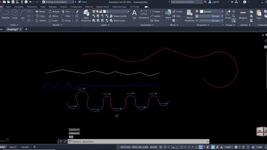The width and height of the screenshot is (267, 150).
Task: Toggle snap mode dotted grid icon
Action: [x=165, y=147]
